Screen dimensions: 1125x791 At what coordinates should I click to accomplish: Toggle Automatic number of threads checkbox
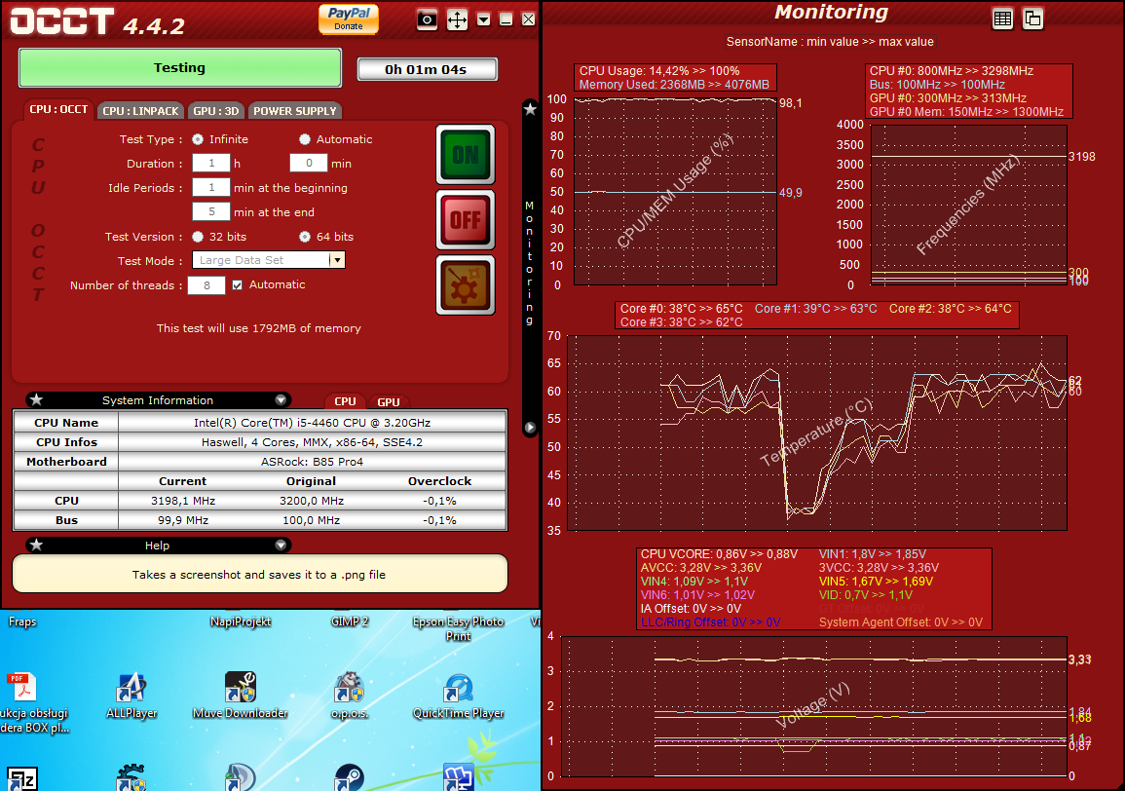[x=238, y=285]
